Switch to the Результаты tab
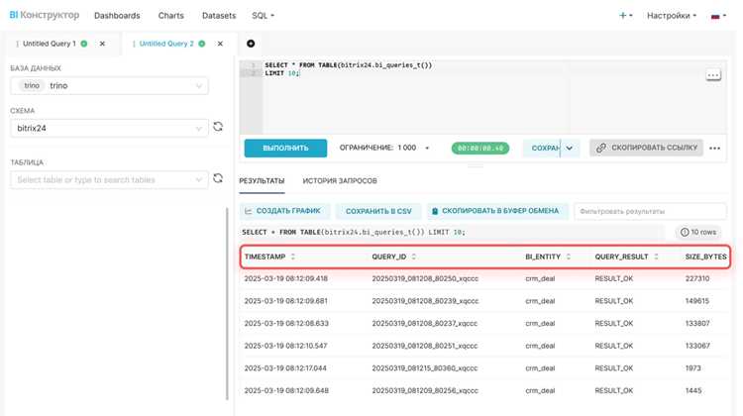 click(262, 181)
